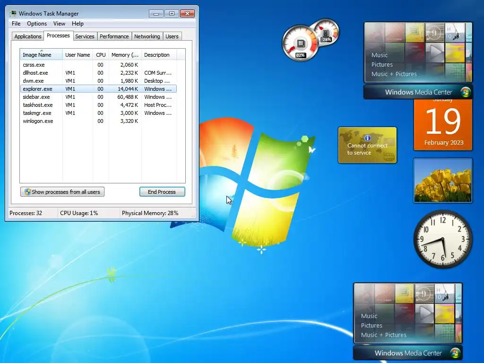Click Music in bottom Media Center gadget
The width and height of the screenshot is (484, 363).
369,316
